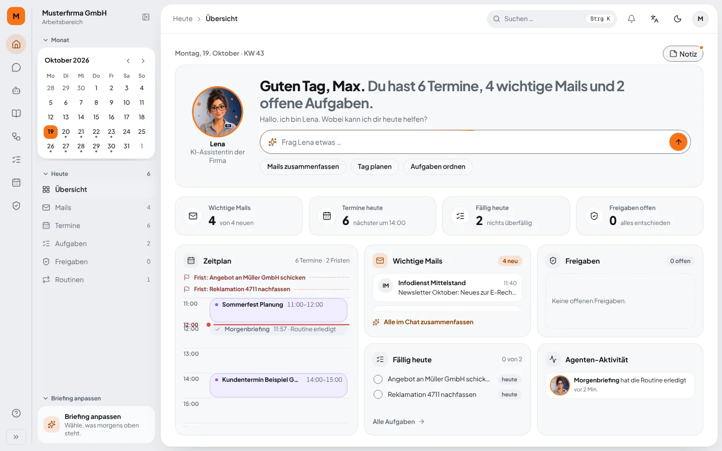Open the user avatar M menu
This screenshot has height=451, width=722.
[x=700, y=19]
